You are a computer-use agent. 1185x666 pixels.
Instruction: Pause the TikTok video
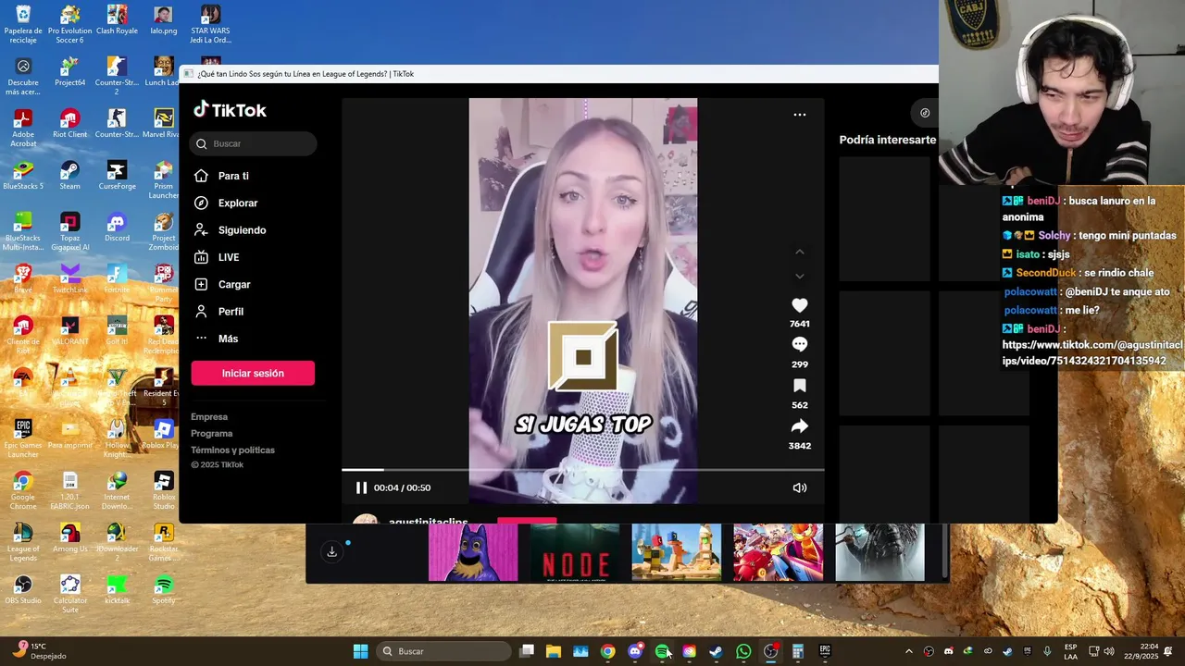pos(361,487)
